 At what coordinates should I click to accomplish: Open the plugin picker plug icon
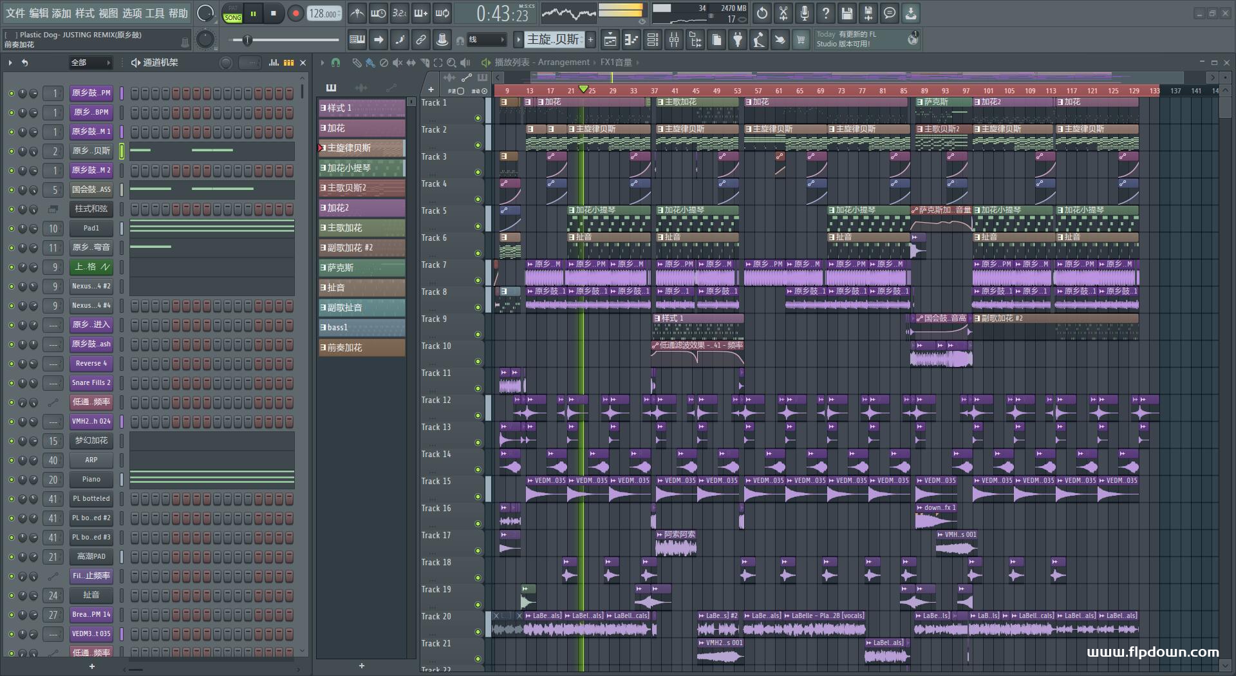coord(738,40)
